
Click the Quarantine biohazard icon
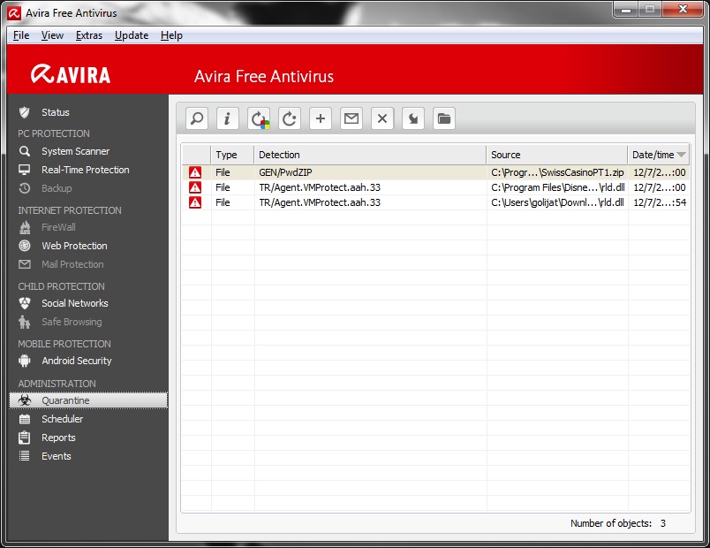(x=25, y=400)
